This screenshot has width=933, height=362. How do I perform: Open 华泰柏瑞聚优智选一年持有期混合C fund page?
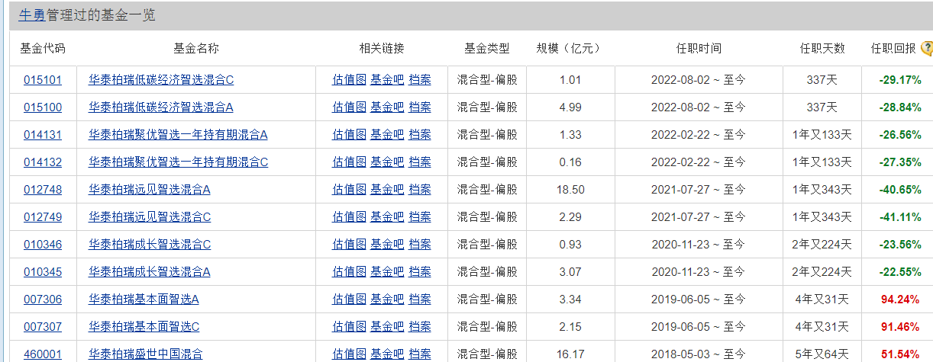[x=179, y=162]
